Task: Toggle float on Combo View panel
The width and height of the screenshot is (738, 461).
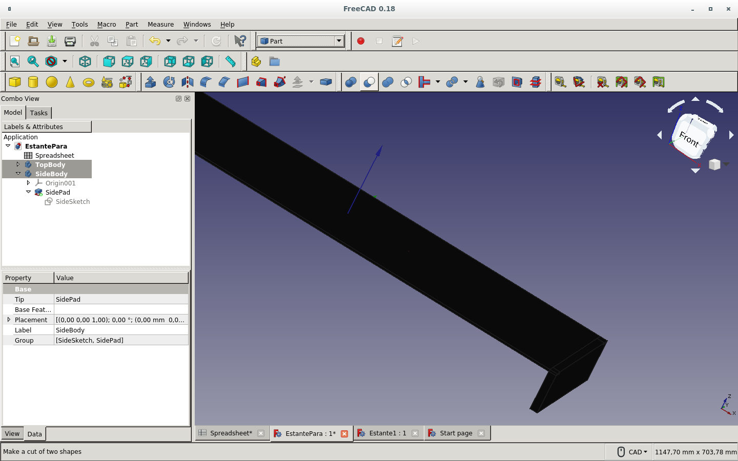Action: 178,98
